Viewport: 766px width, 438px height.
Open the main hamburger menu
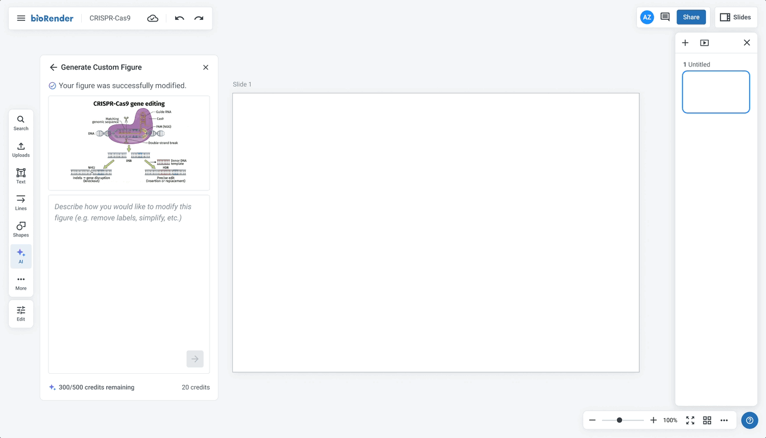(21, 18)
